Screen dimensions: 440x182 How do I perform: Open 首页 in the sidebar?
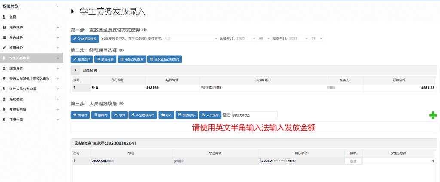(13, 17)
